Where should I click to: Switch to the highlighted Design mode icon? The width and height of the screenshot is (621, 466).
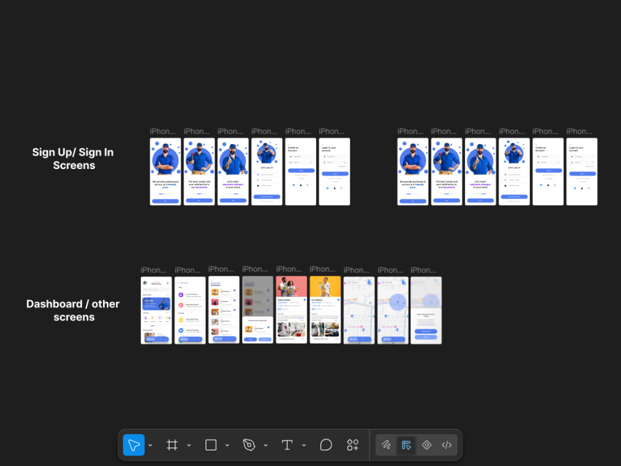coord(406,445)
